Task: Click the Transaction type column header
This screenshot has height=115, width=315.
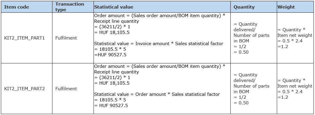Action: [x=70, y=7]
